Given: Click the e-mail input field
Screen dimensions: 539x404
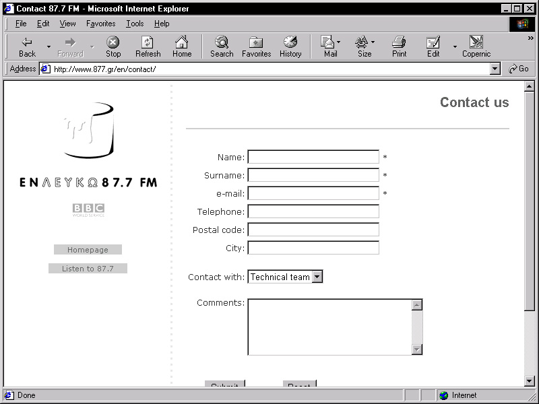Looking at the screenshot, I should coord(313,193).
